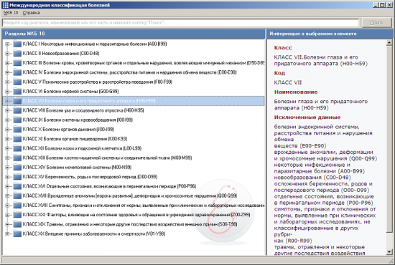Expand the КЛАСС VII Болезни глаза node
The width and height of the screenshot is (395, 265).
coord(7,101)
